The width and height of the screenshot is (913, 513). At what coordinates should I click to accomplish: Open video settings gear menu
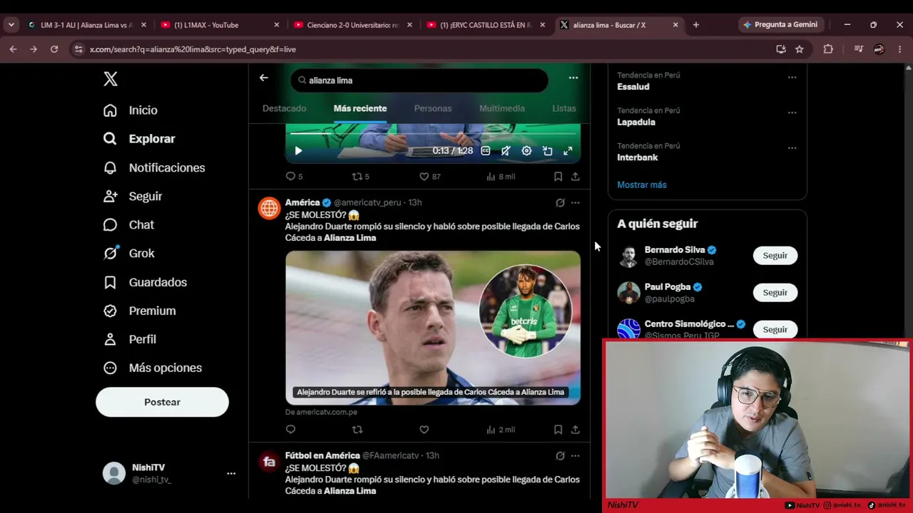526,151
